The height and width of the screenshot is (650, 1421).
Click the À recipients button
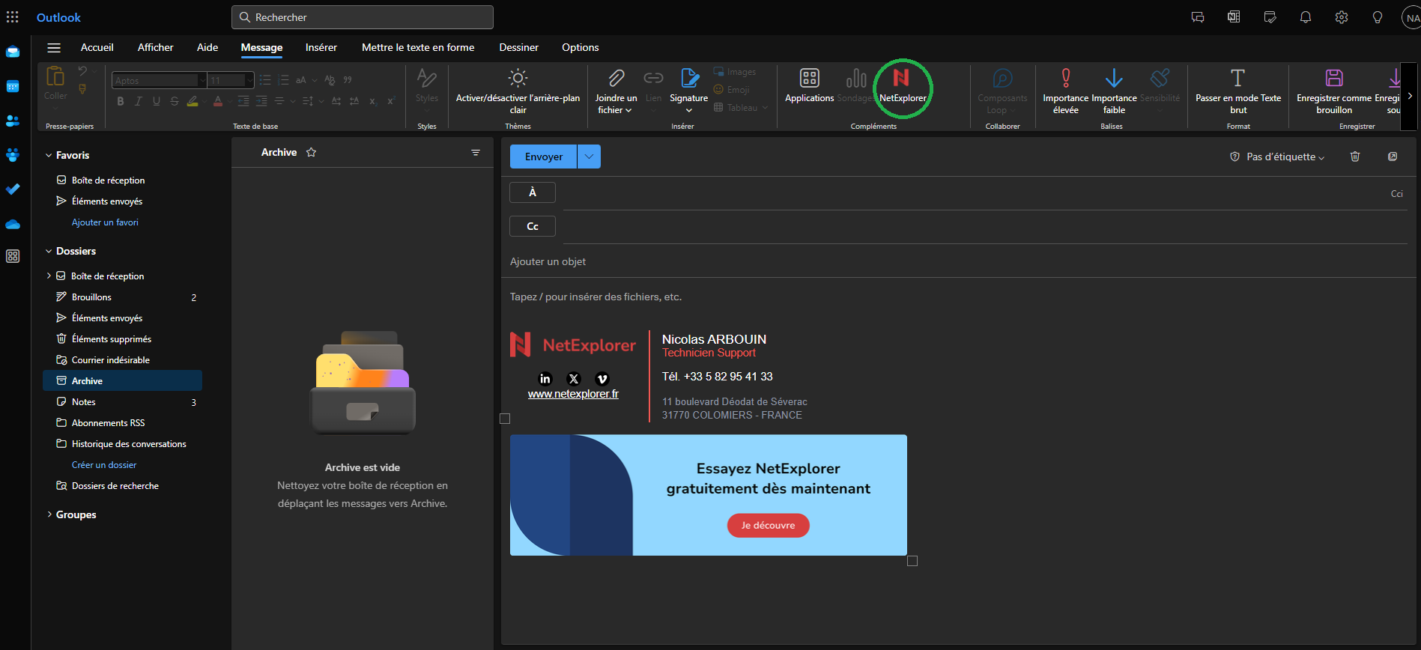coord(533,192)
